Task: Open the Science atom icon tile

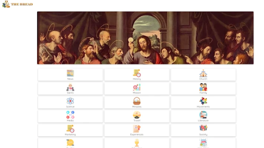Action: click(x=70, y=102)
